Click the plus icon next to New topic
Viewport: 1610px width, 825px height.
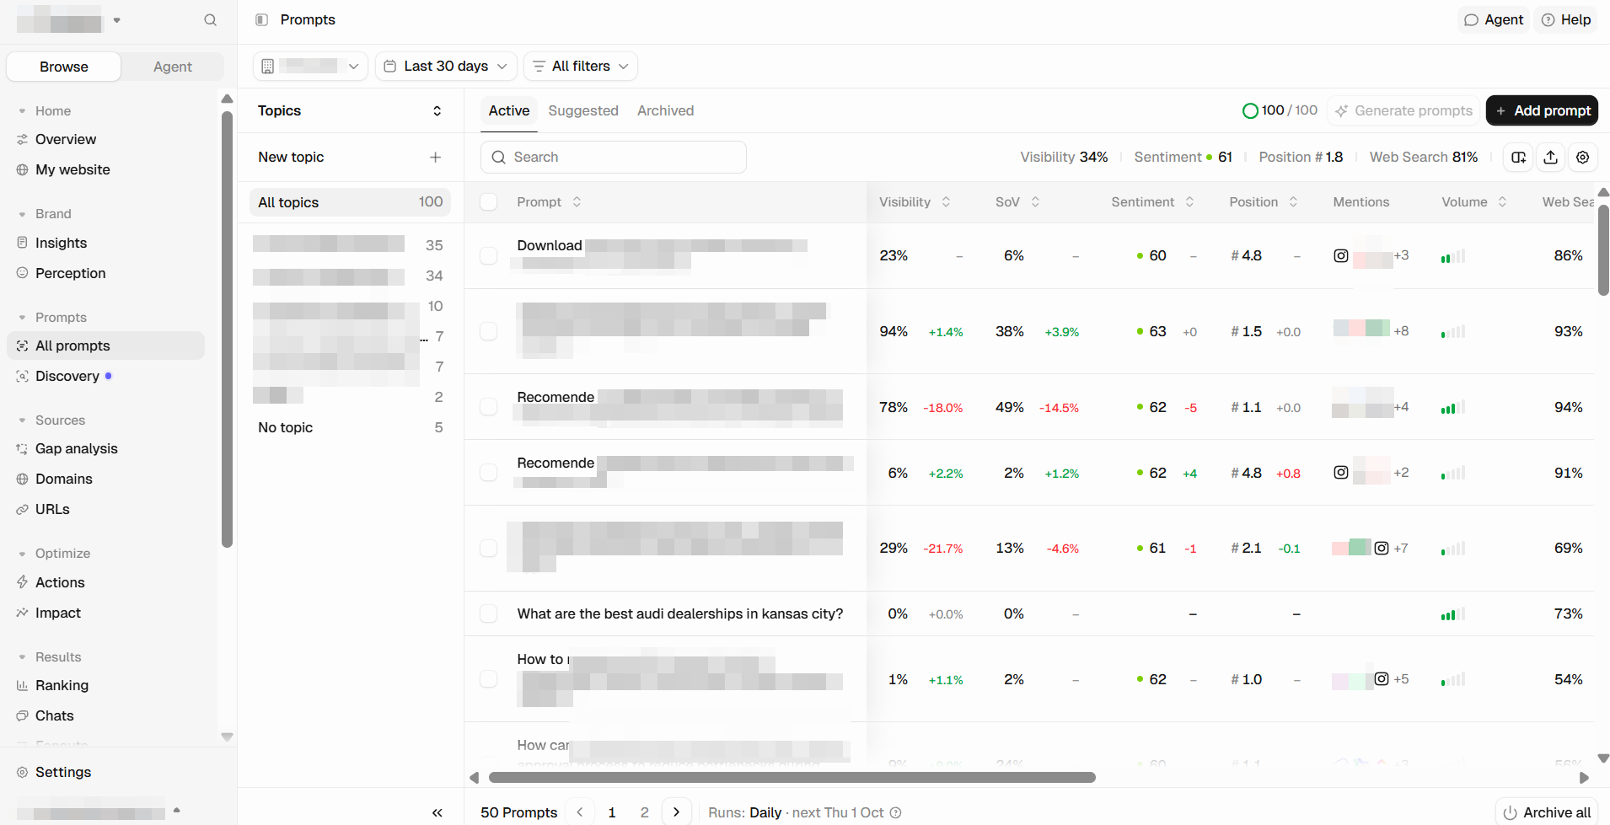[x=435, y=157]
